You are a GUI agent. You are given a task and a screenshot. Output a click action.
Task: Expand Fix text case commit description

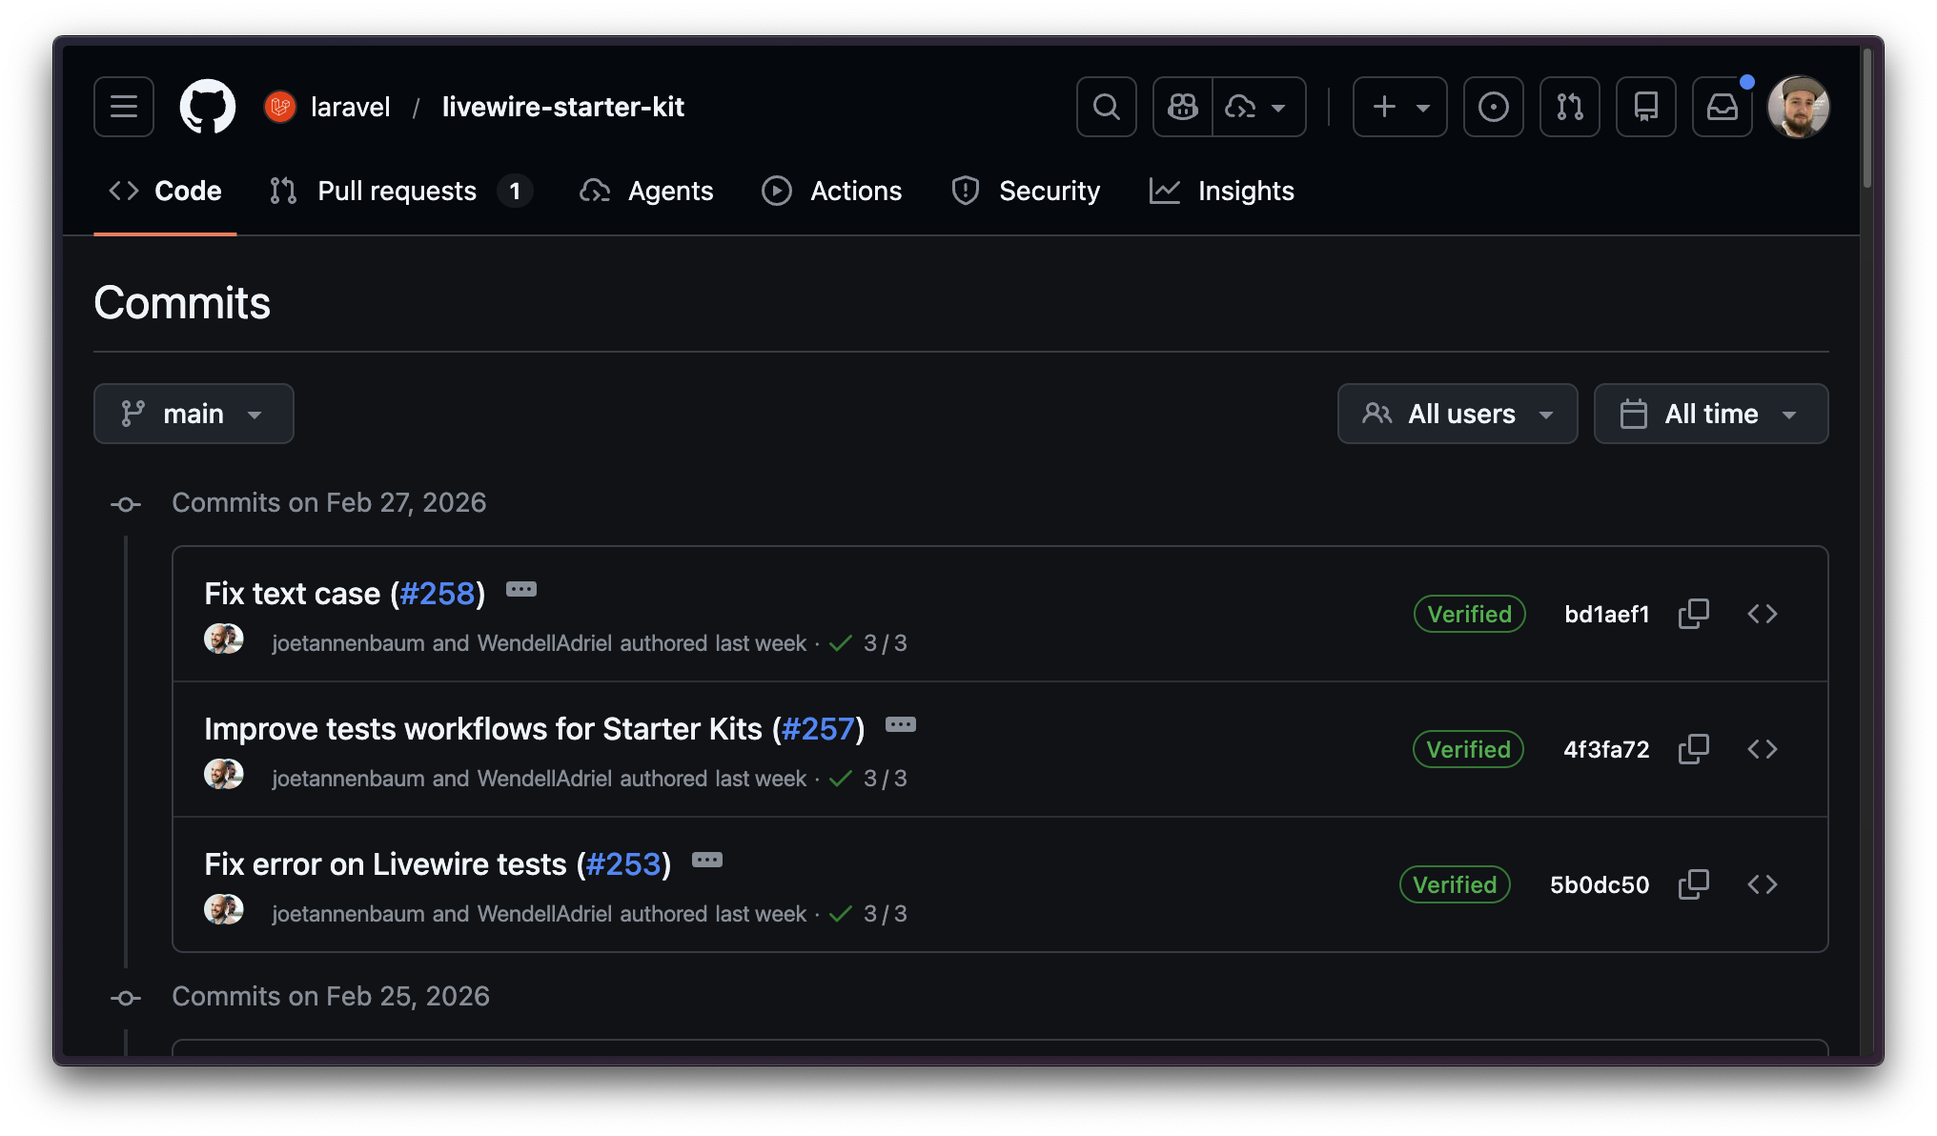(x=521, y=589)
